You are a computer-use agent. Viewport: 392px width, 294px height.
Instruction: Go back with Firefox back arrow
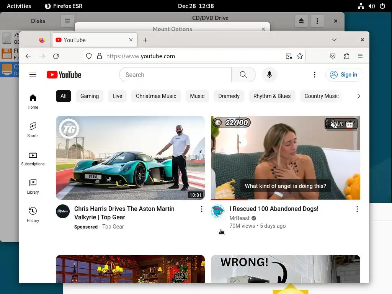click(28, 56)
